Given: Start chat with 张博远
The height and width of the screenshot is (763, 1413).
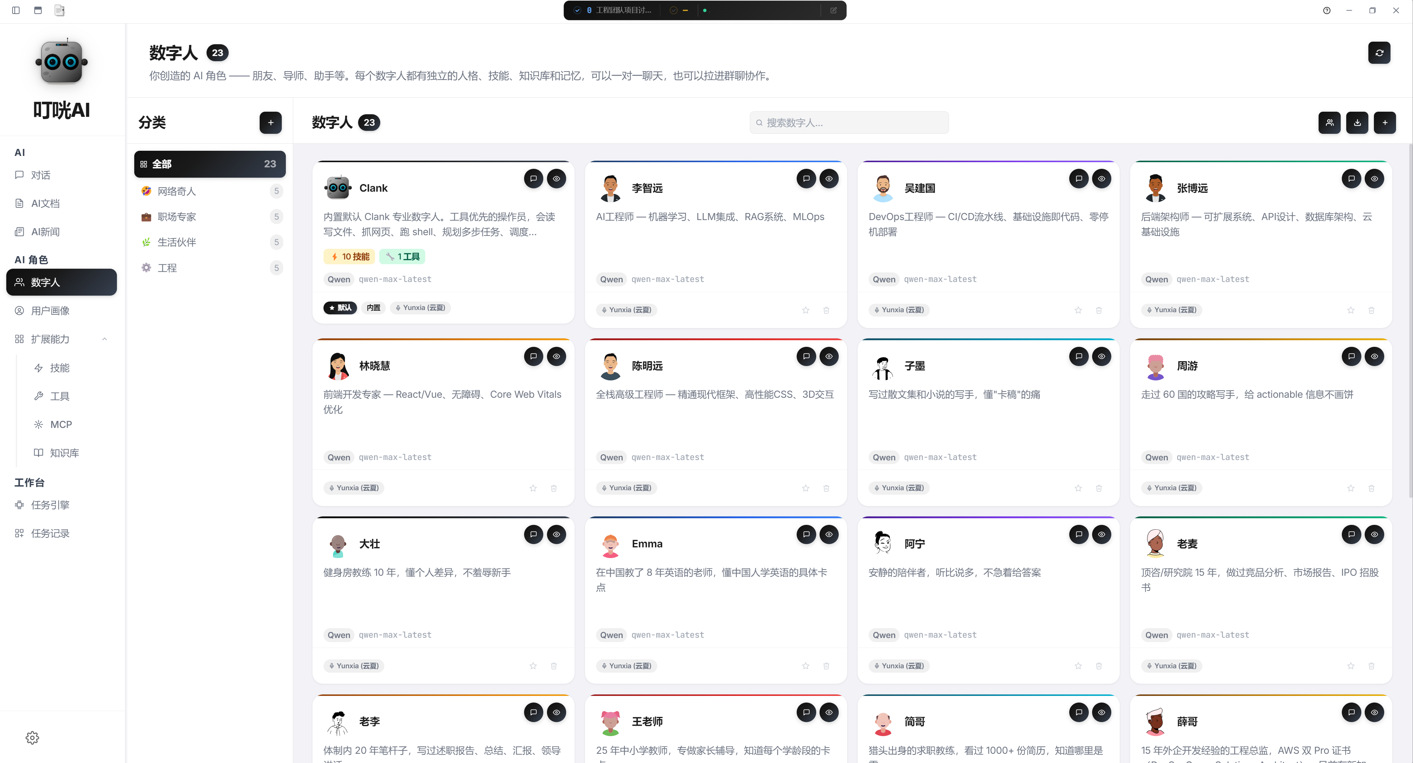Looking at the screenshot, I should [1351, 179].
